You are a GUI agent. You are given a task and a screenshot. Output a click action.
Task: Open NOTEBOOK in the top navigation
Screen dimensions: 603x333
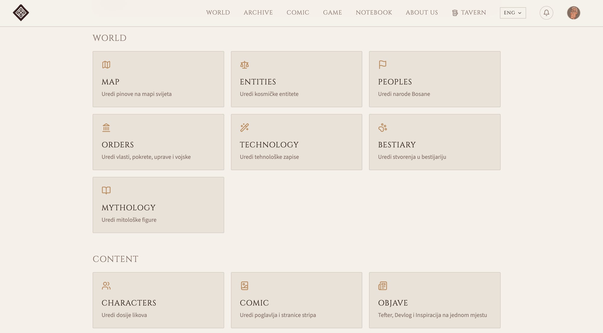(x=374, y=13)
